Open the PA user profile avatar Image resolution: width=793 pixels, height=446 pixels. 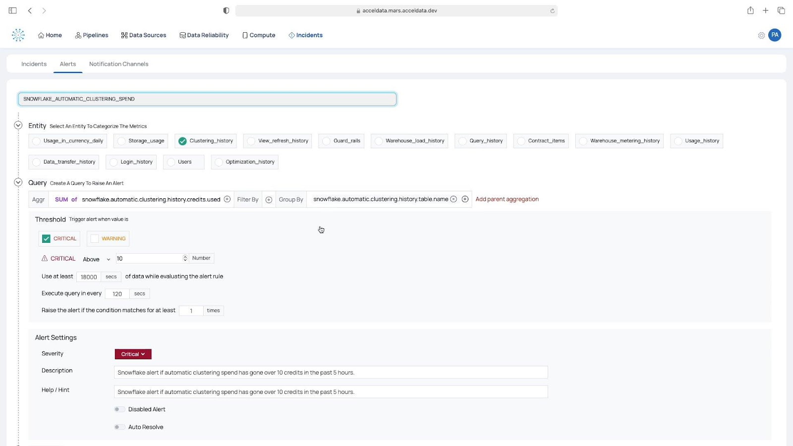[775, 35]
